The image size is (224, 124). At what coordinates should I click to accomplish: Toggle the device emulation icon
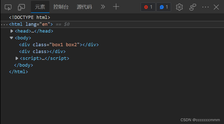[22, 7]
